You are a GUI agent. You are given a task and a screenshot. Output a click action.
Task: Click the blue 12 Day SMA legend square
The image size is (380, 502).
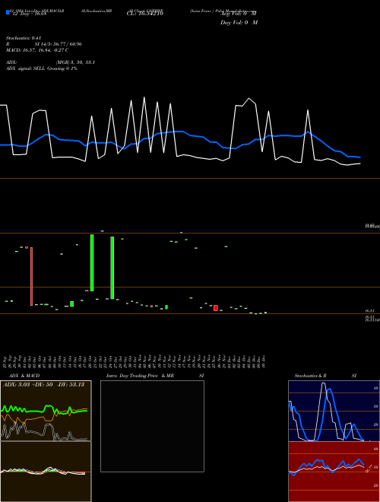pyautogui.click(x=8, y=12)
